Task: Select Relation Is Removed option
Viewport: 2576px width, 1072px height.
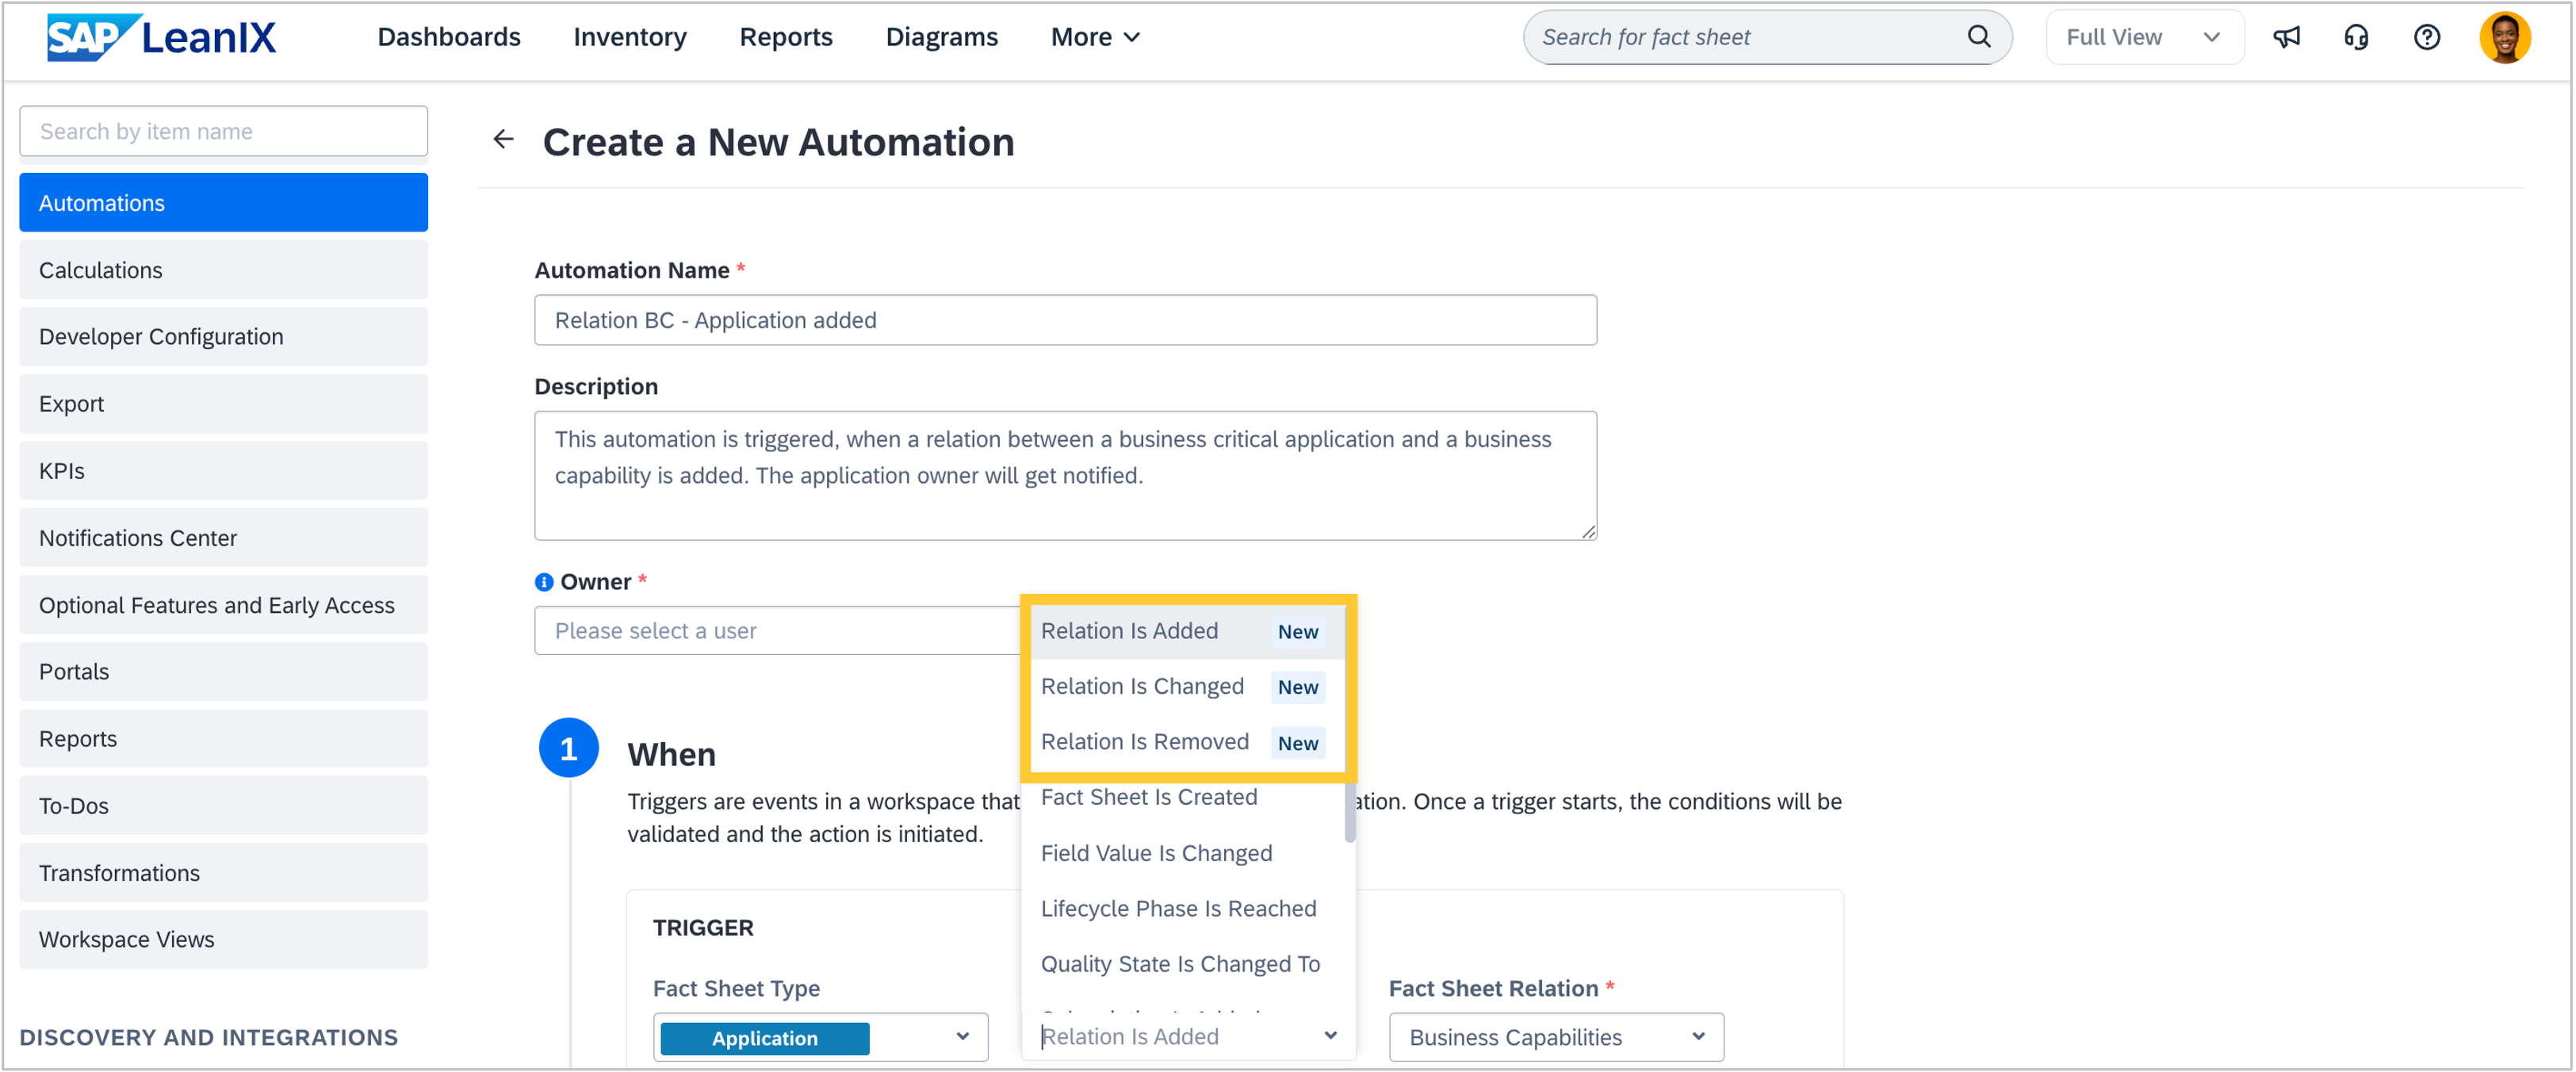Action: click(1144, 742)
